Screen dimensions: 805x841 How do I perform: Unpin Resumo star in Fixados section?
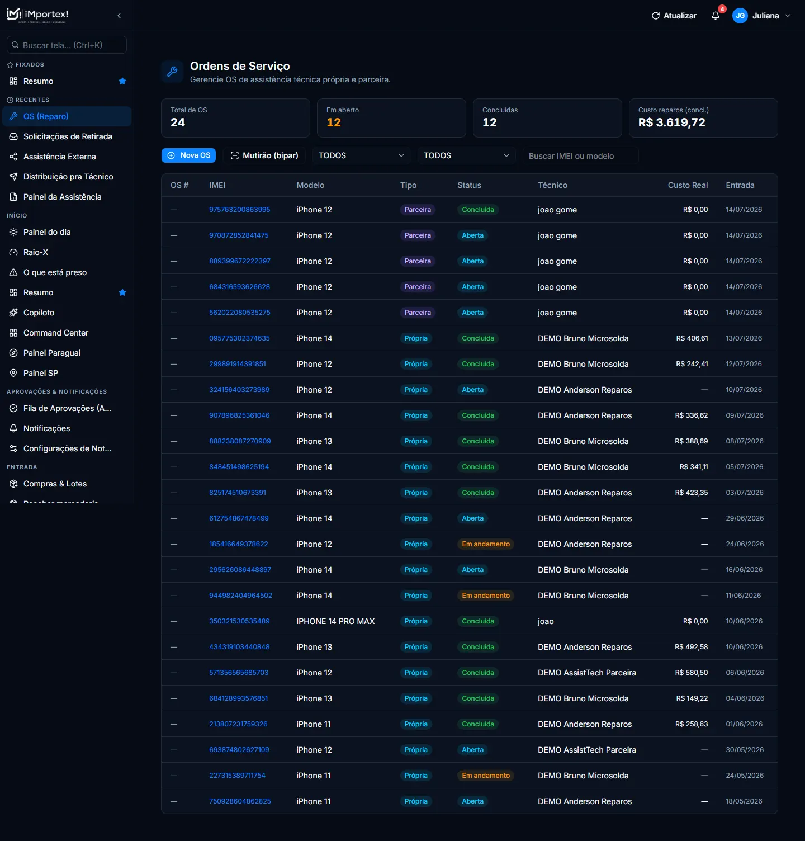[x=122, y=81]
